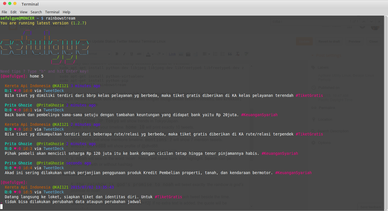This screenshot has height=211, width=388.
Task: Open the Search menu of the terminal
Action: tap(36, 12)
